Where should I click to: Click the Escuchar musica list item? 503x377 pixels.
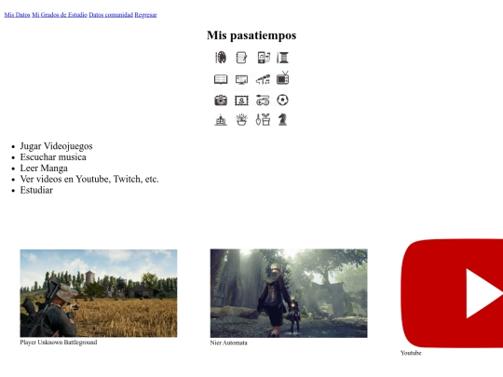(53, 157)
